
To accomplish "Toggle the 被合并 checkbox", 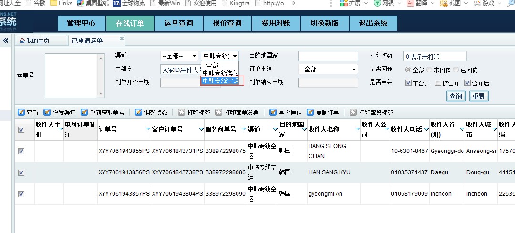I will coord(438,83).
